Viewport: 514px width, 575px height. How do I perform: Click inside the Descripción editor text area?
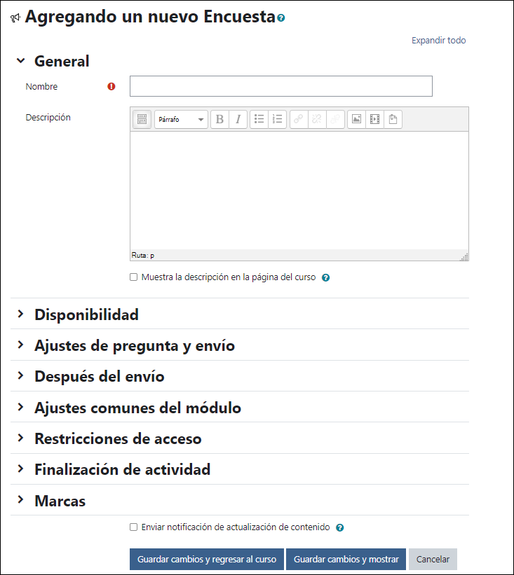coord(299,190)
